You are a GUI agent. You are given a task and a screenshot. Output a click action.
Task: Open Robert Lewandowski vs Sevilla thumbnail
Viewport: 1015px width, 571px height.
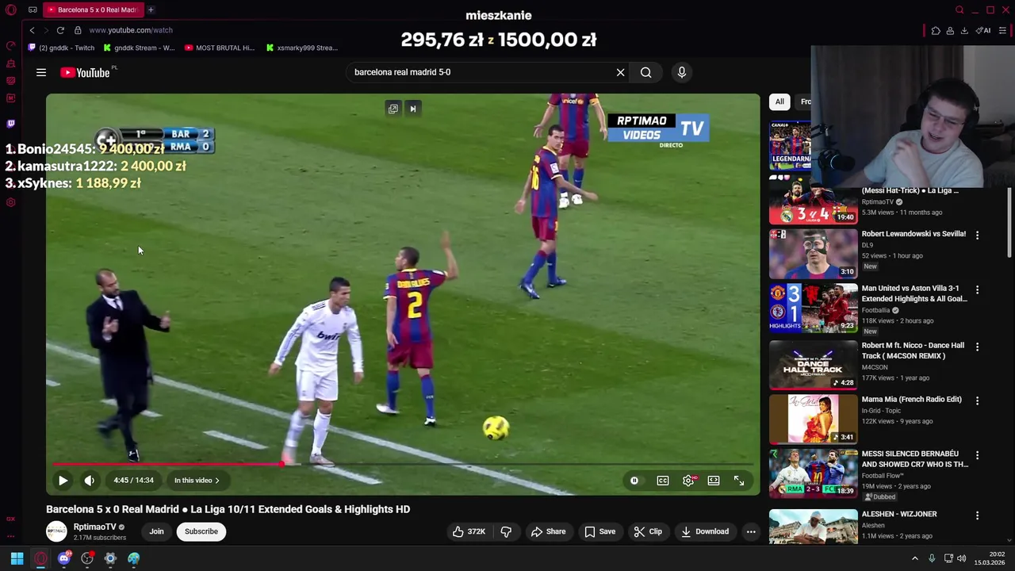tap(814, 254)
